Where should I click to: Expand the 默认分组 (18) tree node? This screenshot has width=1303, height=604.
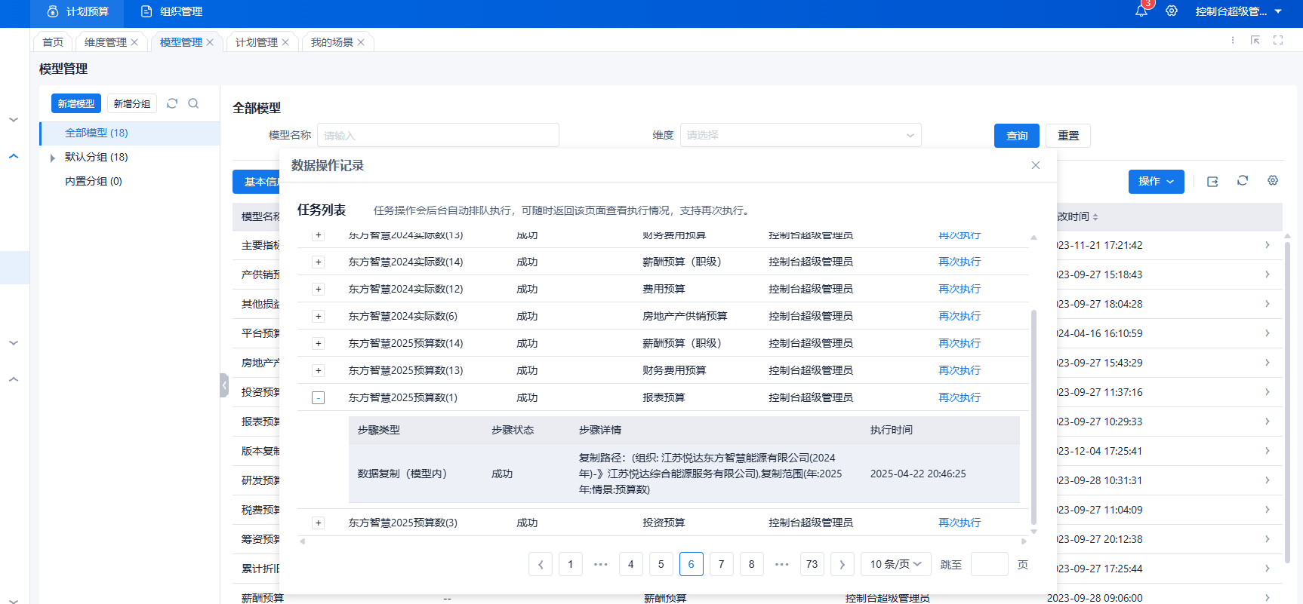tap(52, 158)
